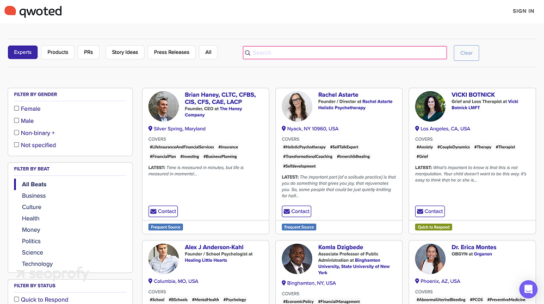Filter by Business beat
544x304 pixels.
point(34,195)
